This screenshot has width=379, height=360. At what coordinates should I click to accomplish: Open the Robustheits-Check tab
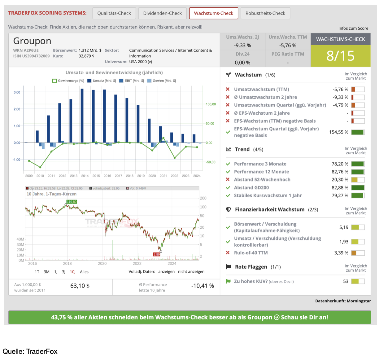coord(265,13)
